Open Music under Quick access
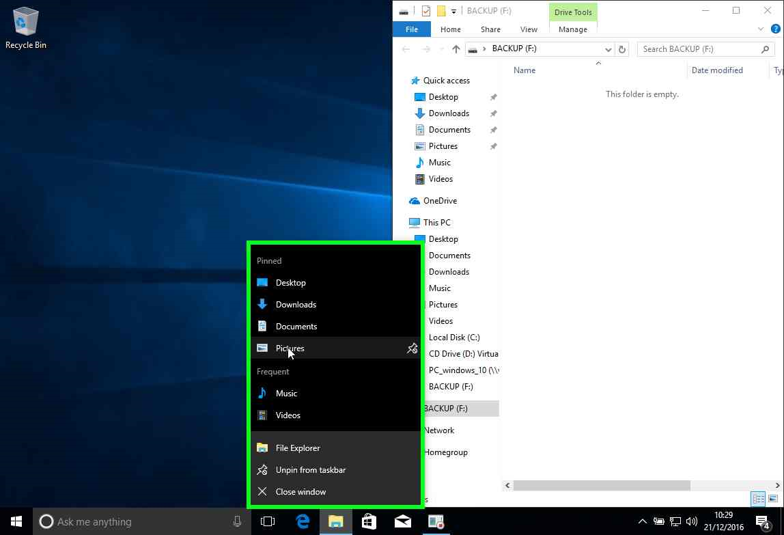Screen dimensions: 784x535 (x=439, y=163)
